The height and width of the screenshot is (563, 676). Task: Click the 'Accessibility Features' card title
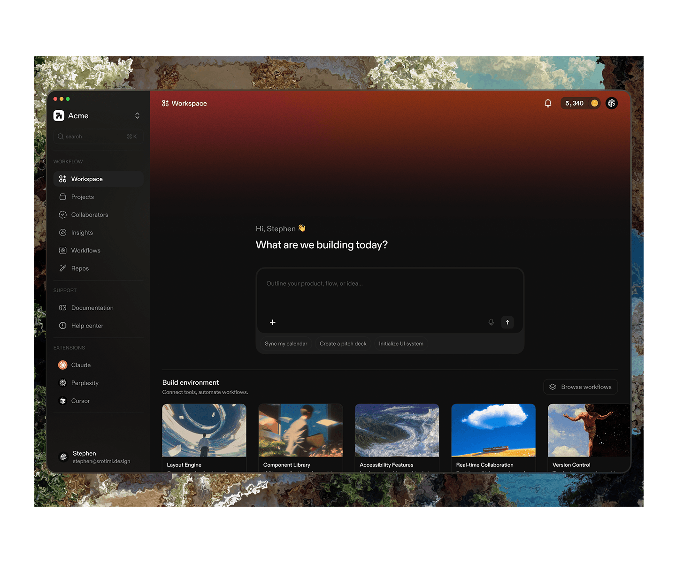(386, 465)
